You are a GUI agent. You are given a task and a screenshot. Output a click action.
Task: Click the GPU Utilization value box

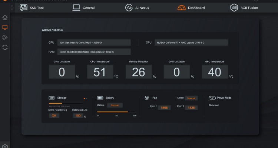(x=177, y=72)
